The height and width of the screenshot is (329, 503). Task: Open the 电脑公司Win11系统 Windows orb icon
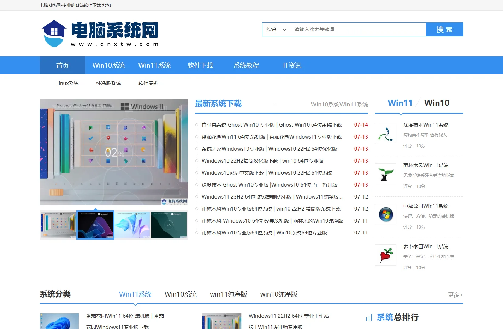[x=386, y=214]
